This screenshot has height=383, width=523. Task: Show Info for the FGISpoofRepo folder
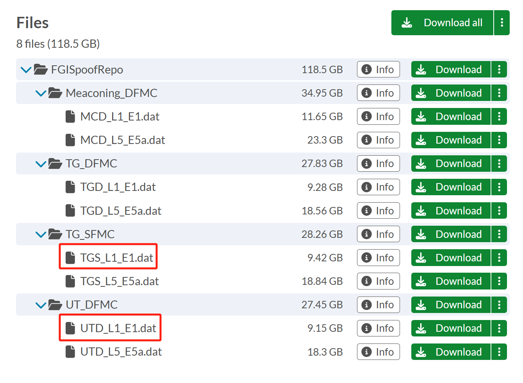click(378, 70)
